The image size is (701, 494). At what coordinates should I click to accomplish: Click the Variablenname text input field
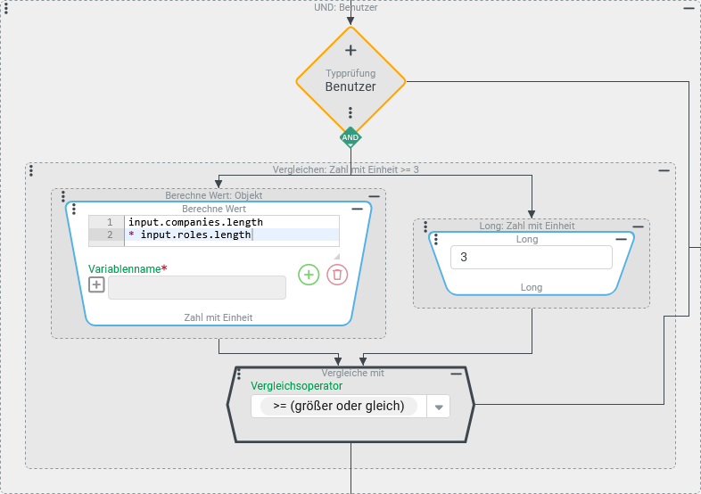pyautogui.click(x=197, y=287)
